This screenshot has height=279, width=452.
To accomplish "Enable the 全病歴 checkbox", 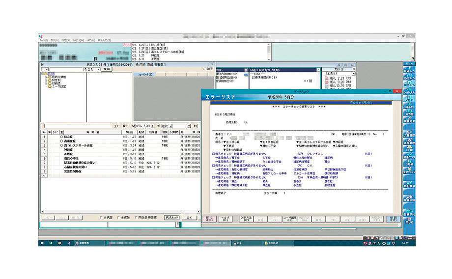I will [x=101, y=217].
